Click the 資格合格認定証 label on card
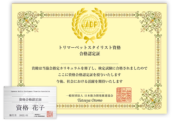Viewport: 172px width, 125px height. (30, 100)
